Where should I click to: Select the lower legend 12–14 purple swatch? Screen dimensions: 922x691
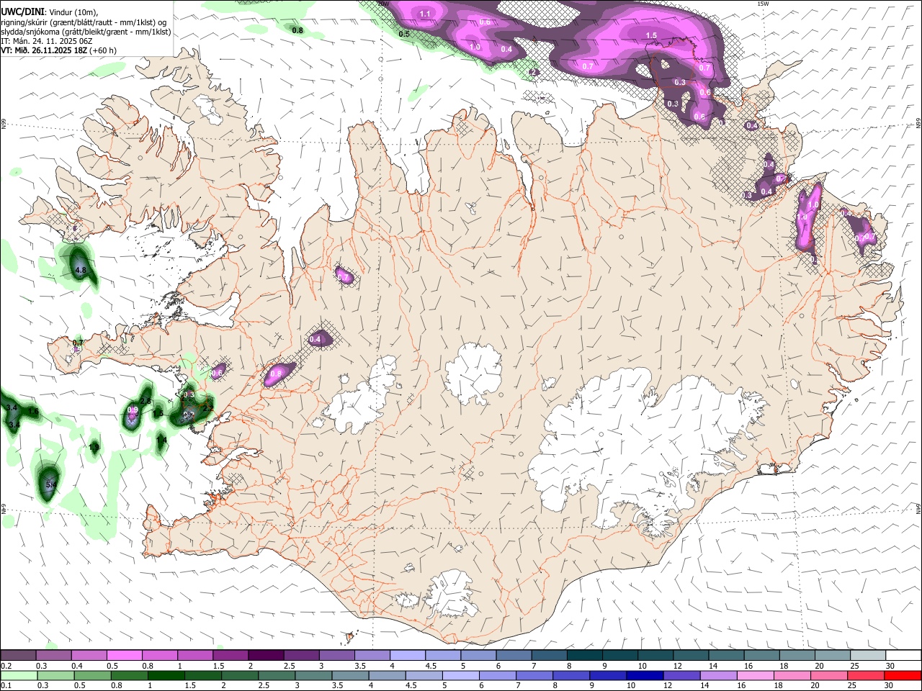[682, 675]
